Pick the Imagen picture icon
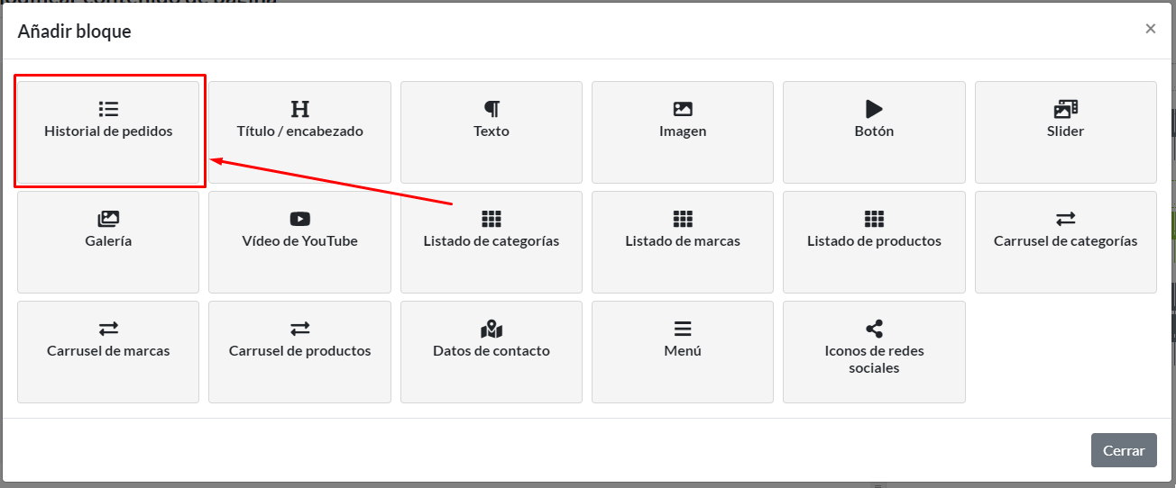The image size is (1176, 488). tap(683, 109)
